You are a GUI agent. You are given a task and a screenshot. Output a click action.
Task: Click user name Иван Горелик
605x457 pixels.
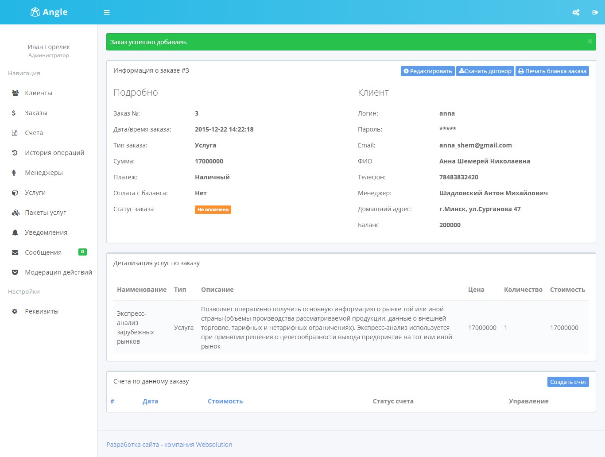[49, 47]
